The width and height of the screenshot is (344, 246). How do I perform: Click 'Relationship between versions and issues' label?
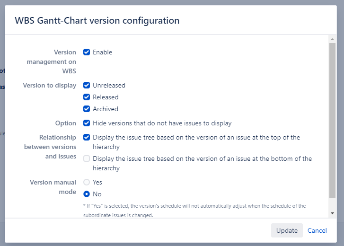[x=50, y=147]
